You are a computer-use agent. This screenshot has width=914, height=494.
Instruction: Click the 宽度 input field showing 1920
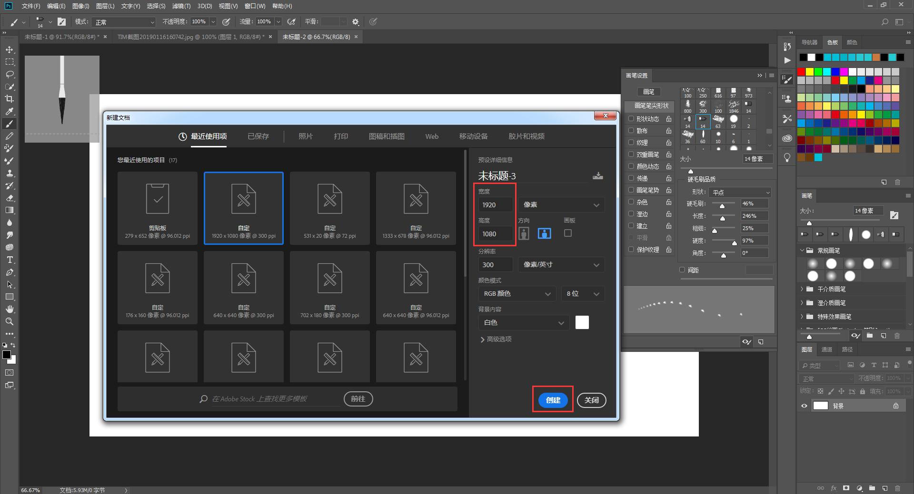(x=496, y=204)
